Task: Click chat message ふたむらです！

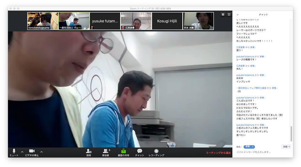Action: point(244,112)
